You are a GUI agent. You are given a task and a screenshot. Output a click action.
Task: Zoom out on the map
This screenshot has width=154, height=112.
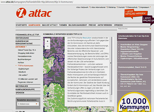(47, 46)
